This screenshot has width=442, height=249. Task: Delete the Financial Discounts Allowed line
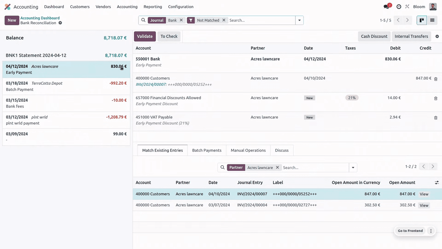click(x=435, y=98)
